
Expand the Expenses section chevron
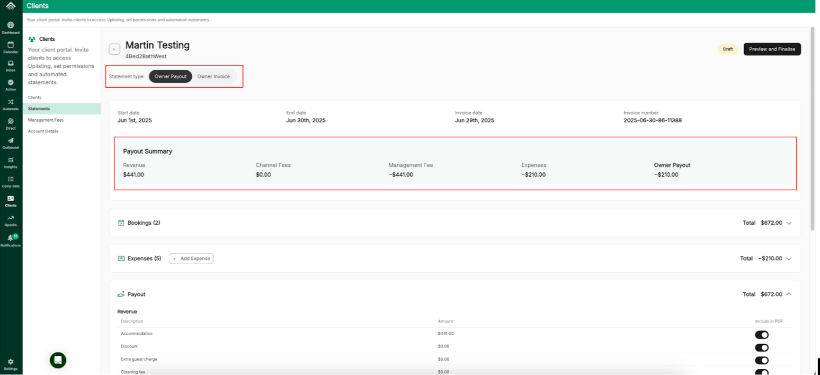[789, 259]
